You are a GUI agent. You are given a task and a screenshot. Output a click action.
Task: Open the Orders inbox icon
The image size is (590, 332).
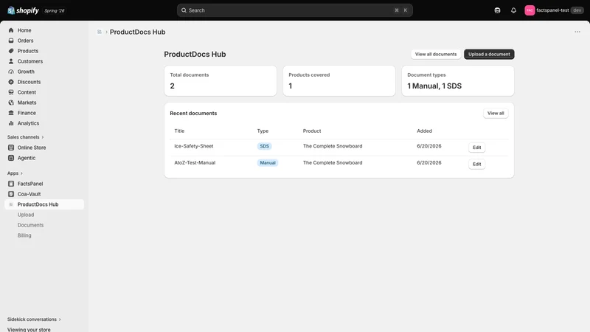pos(11,41)
